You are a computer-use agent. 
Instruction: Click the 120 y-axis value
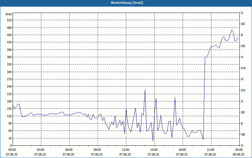(9, 116)
